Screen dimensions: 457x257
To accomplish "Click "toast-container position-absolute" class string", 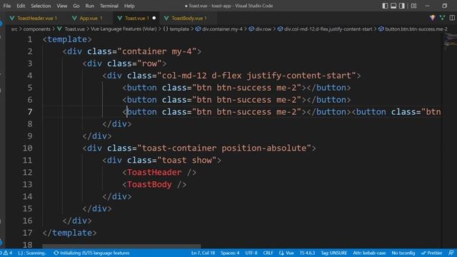I will click(224, 148).
